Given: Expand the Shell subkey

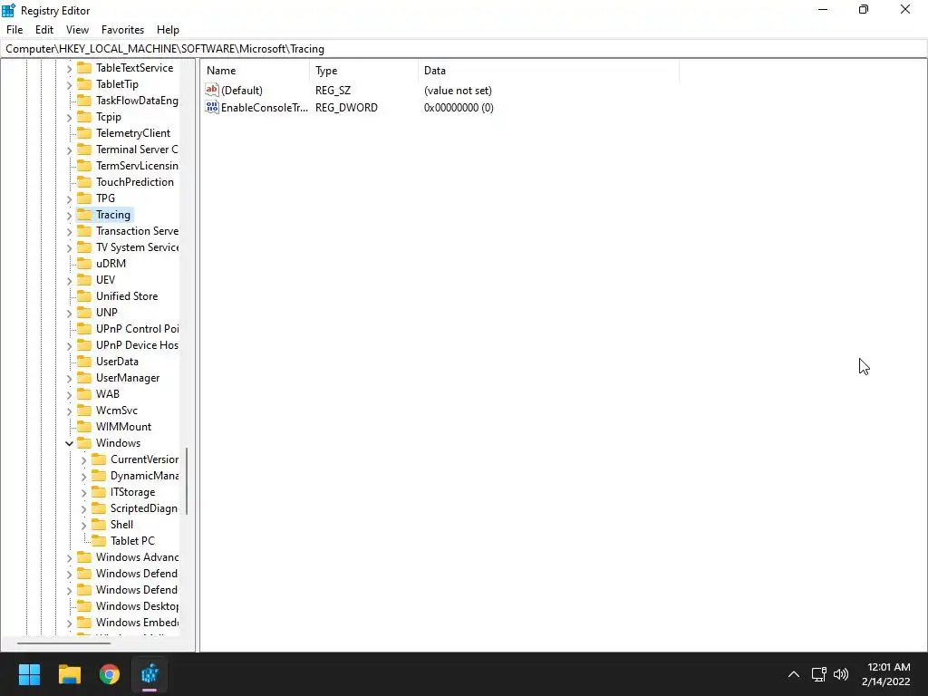Looking at the screenshot, I should pos(83,525).
